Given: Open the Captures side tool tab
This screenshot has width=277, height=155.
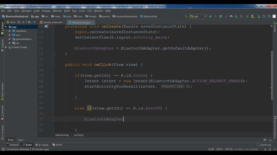Looking at the screenshot, I should (x=2, y=45).
